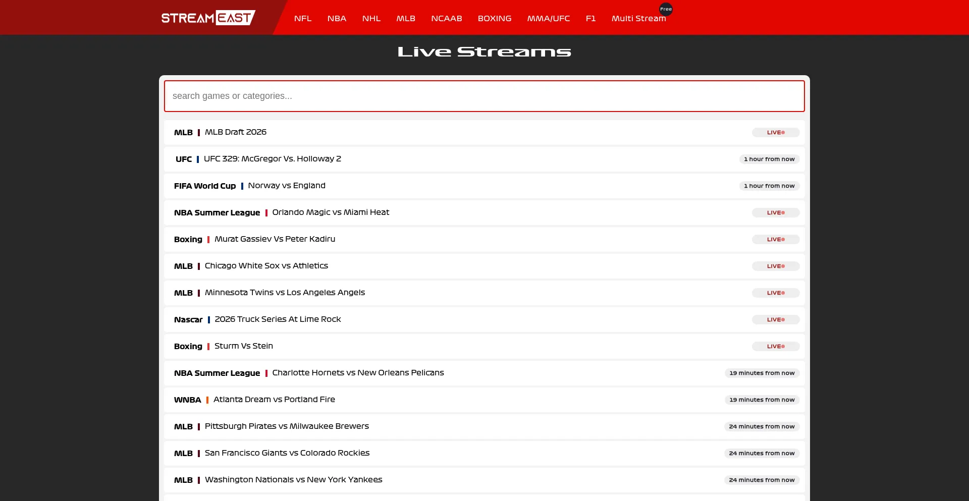Open Charlotte Hornets vs New Orleans Pelicans
Screen dimensions: 969x501
point(484,373)
